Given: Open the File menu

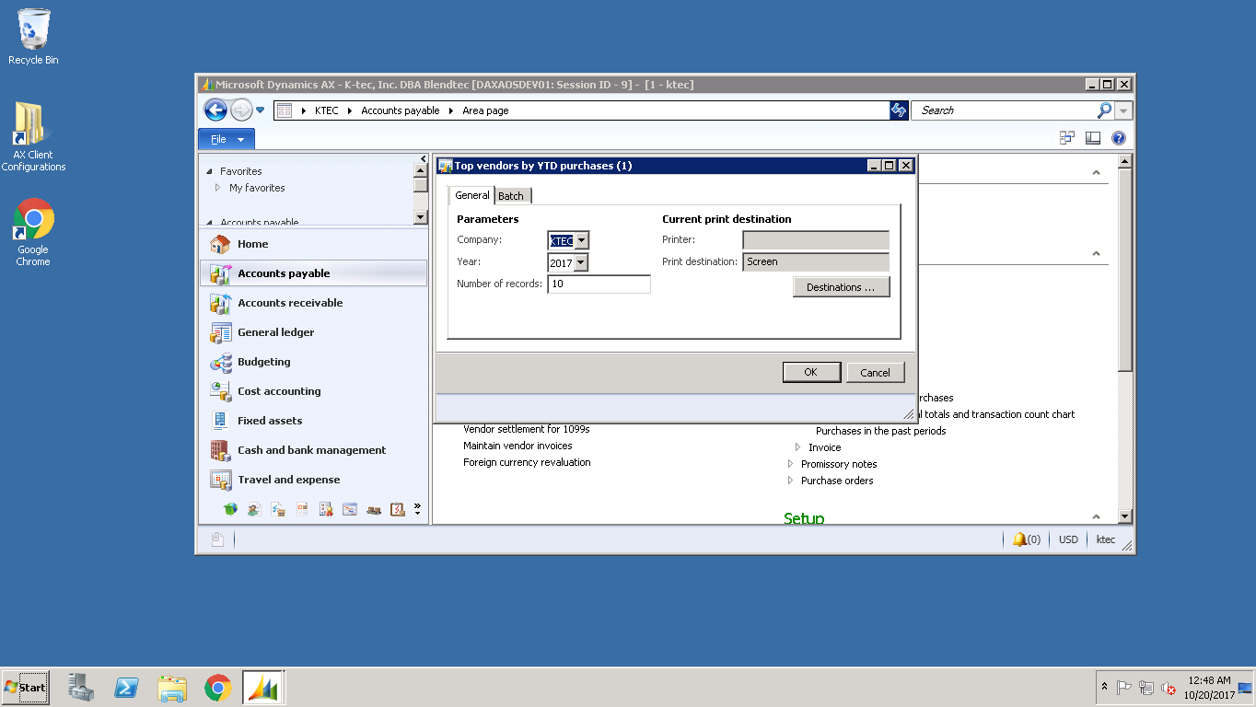Looking at the screenshot, I should pyautogui.click(x=227, y=139).
